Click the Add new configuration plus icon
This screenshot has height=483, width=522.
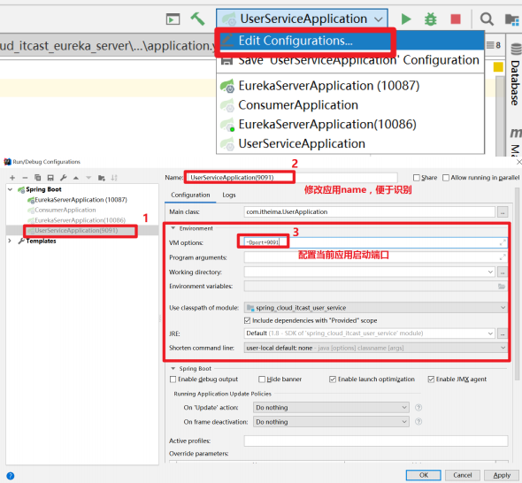coord(12,178)
